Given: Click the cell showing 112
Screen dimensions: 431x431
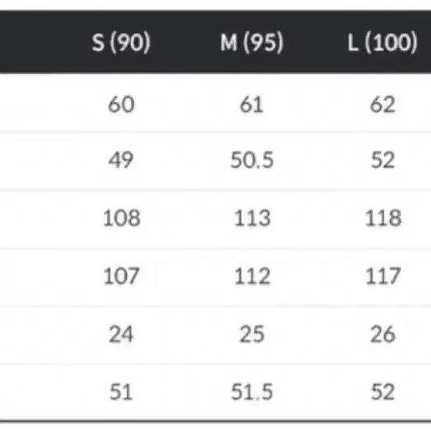Looking at the screenshot, I should [252, 276].
